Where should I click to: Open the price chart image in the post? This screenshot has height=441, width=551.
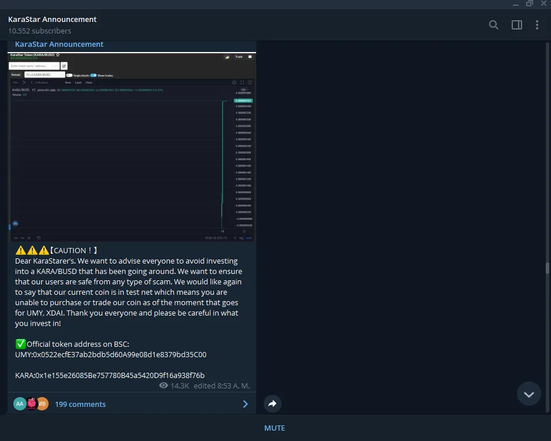[x=132, y=147]
